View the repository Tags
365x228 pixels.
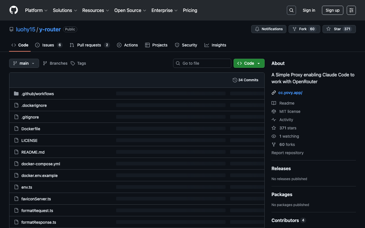coord(78,63)
